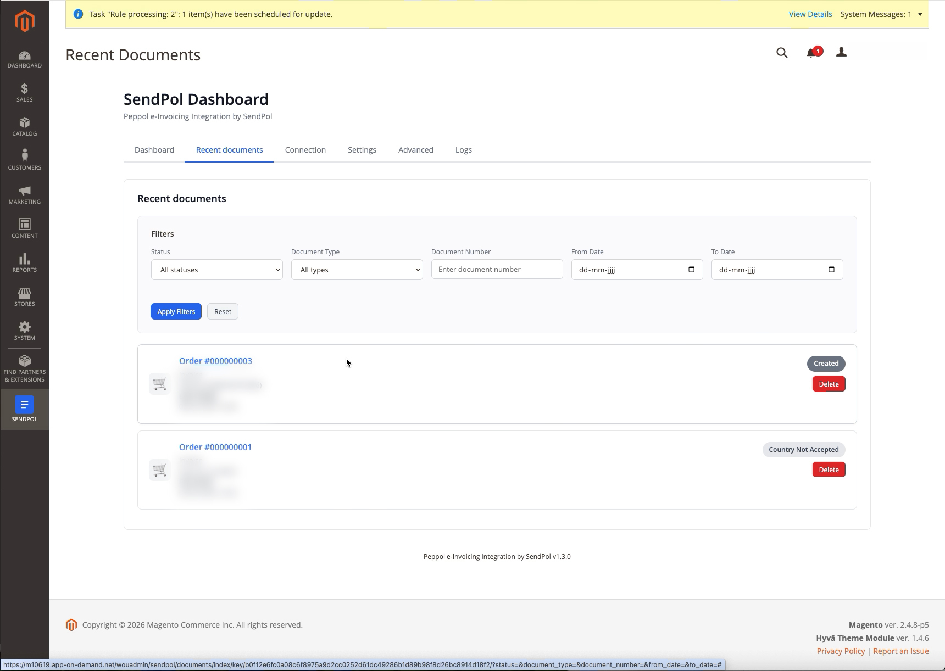The image size is (945, 671).
Task: Click the Apply Filters button
Action: [x=176, y=311]
